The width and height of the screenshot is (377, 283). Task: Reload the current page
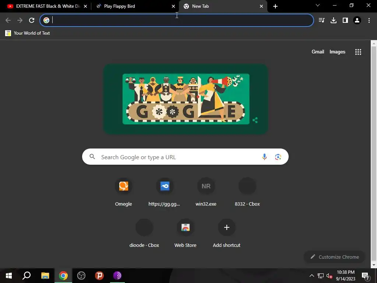pos(32,20)
